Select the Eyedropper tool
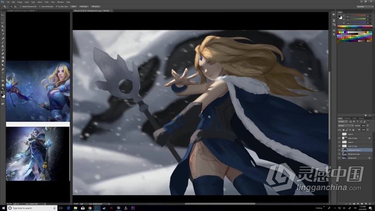The image size is (375, 211). pyautogui.click(x=3, y=34)
